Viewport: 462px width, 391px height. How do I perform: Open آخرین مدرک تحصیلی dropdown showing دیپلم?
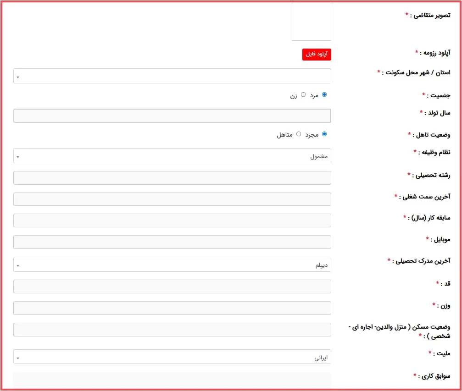pyautogui.click(x=172, y=264)
